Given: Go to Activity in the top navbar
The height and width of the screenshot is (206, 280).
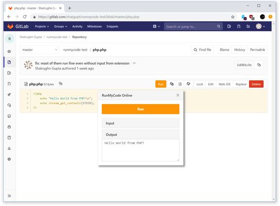Looking at the screenshot, I should (x=77, y=26).
